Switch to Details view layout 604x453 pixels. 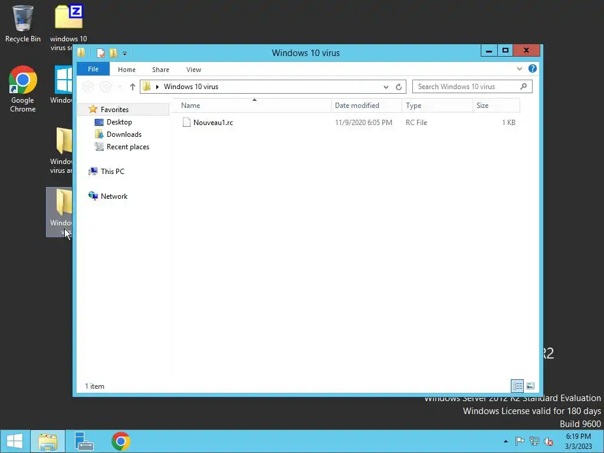coord(517,386)
